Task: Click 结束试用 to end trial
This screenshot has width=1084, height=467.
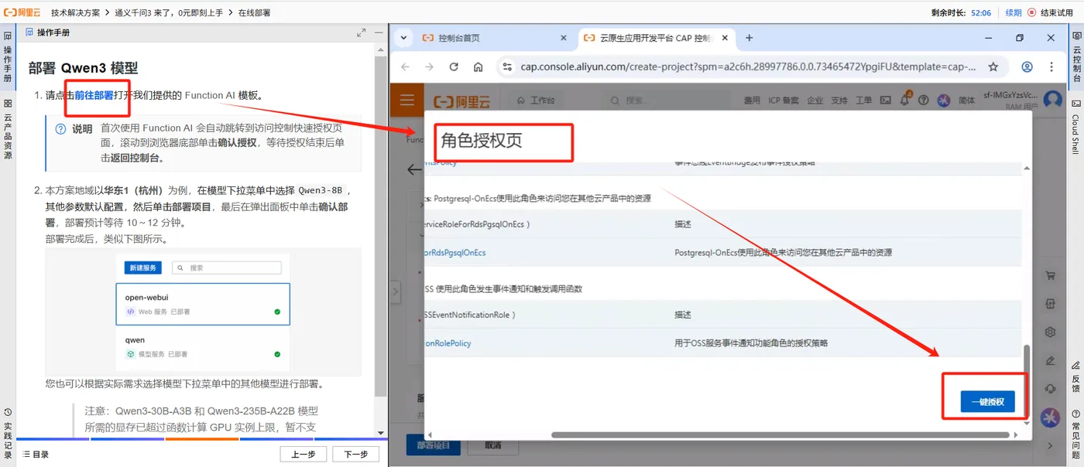Action: click(x=1050, y=12)
